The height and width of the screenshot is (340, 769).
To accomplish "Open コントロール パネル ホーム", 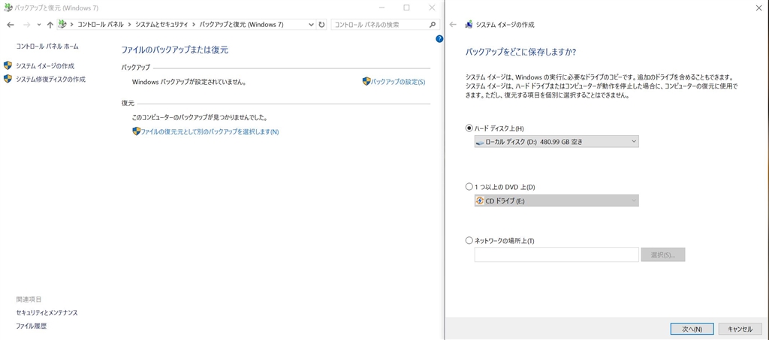I will (47, 47).
